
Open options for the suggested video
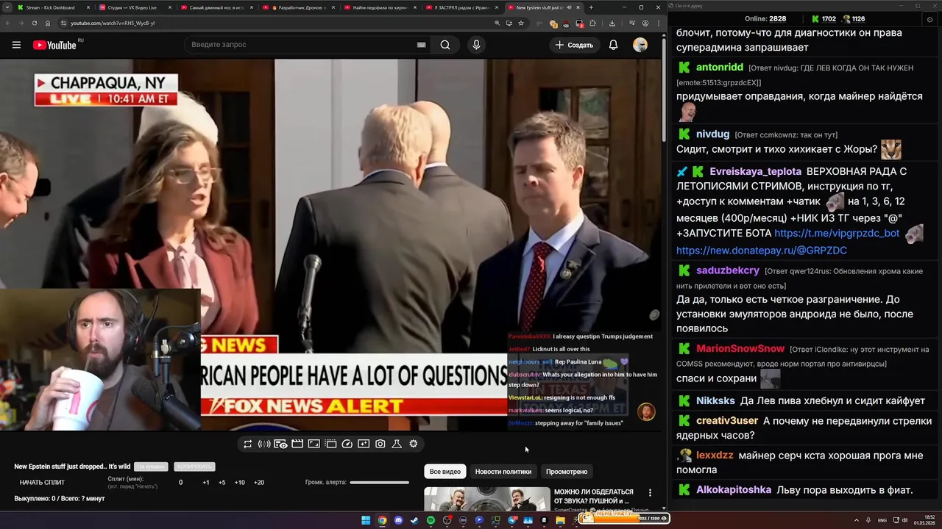pos(650,493)
